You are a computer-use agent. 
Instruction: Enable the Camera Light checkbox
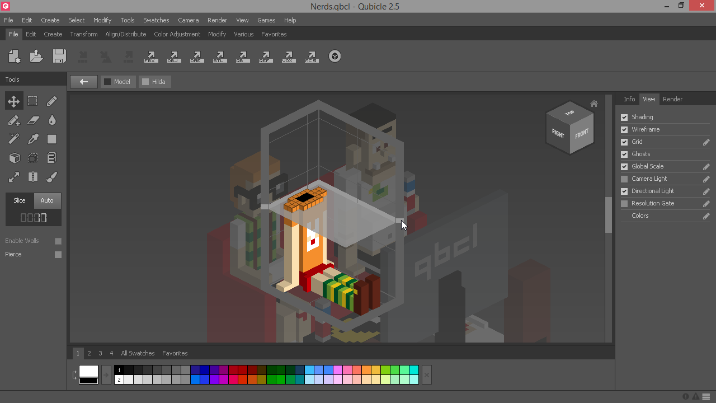click(624, 179)
